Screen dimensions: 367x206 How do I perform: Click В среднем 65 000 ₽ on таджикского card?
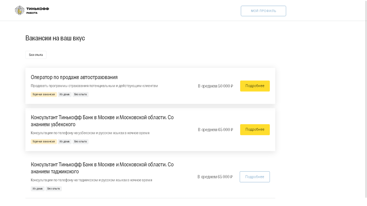(x=215, y=177)
